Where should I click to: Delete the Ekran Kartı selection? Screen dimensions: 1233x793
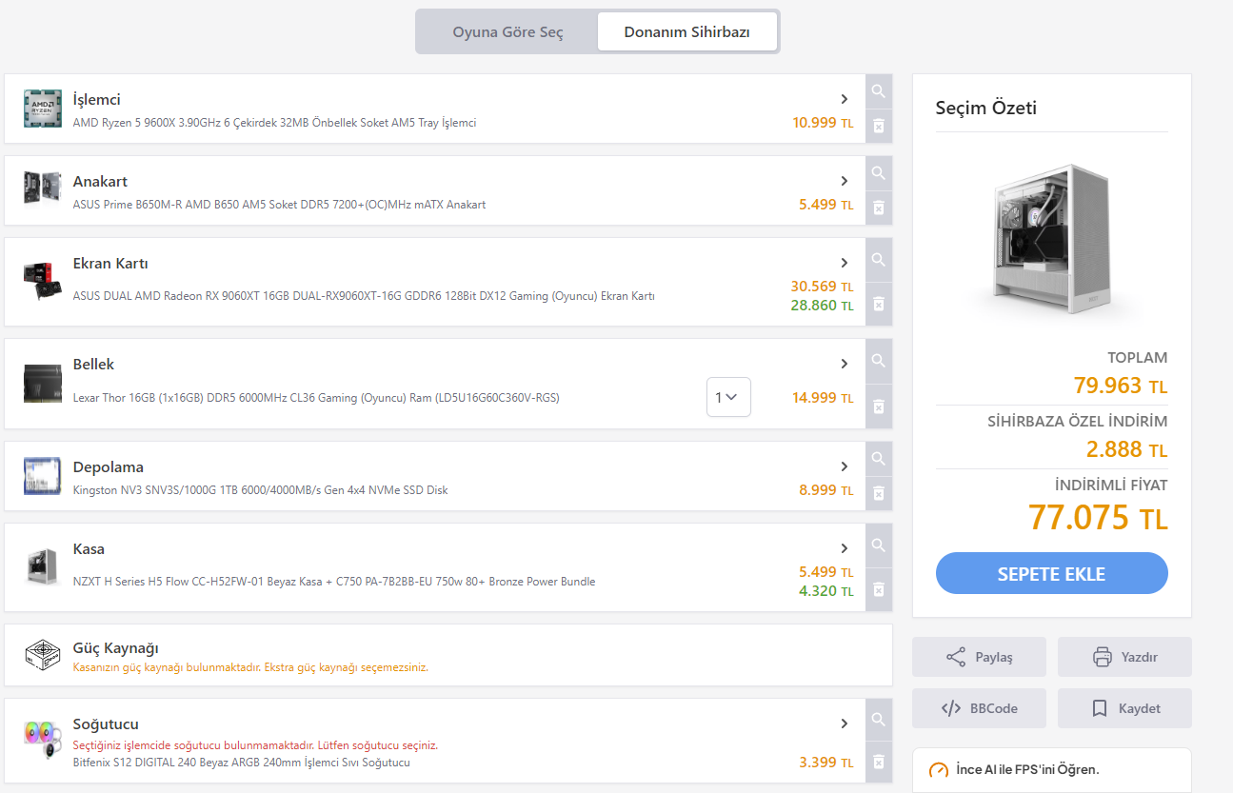click(879, 304)
